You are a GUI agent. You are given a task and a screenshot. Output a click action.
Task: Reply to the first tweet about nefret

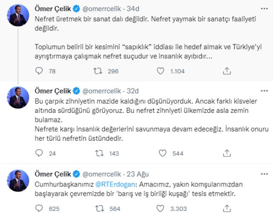pos(39,71)
